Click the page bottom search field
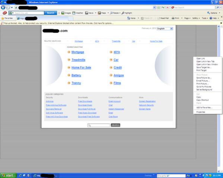This screenshot has width=223, height=178. pos(99,125)
